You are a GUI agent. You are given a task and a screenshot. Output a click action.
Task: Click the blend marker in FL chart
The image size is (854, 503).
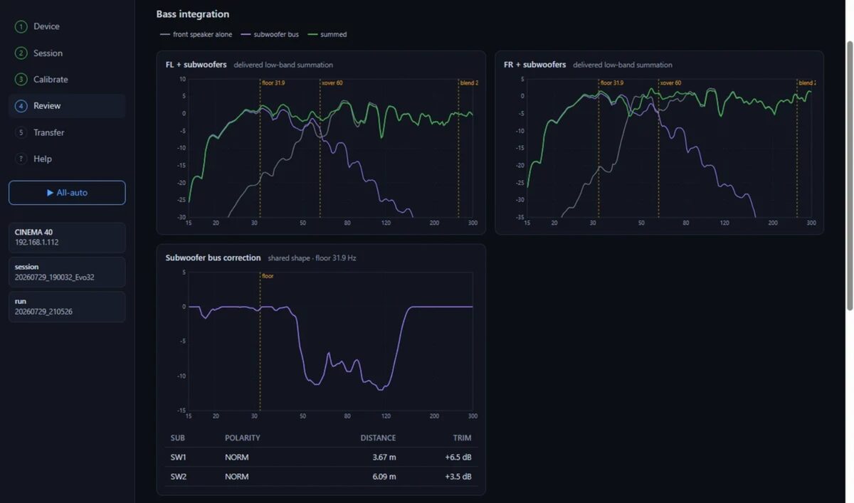click(x=469, y=83)
